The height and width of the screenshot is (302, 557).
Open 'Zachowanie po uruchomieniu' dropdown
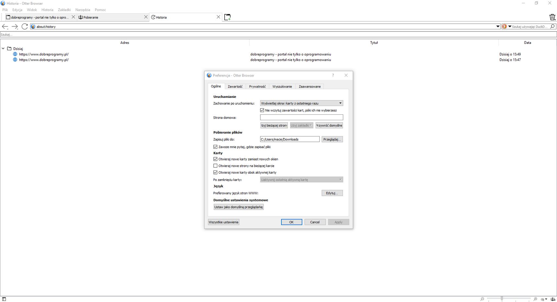(x=301, y=103)
